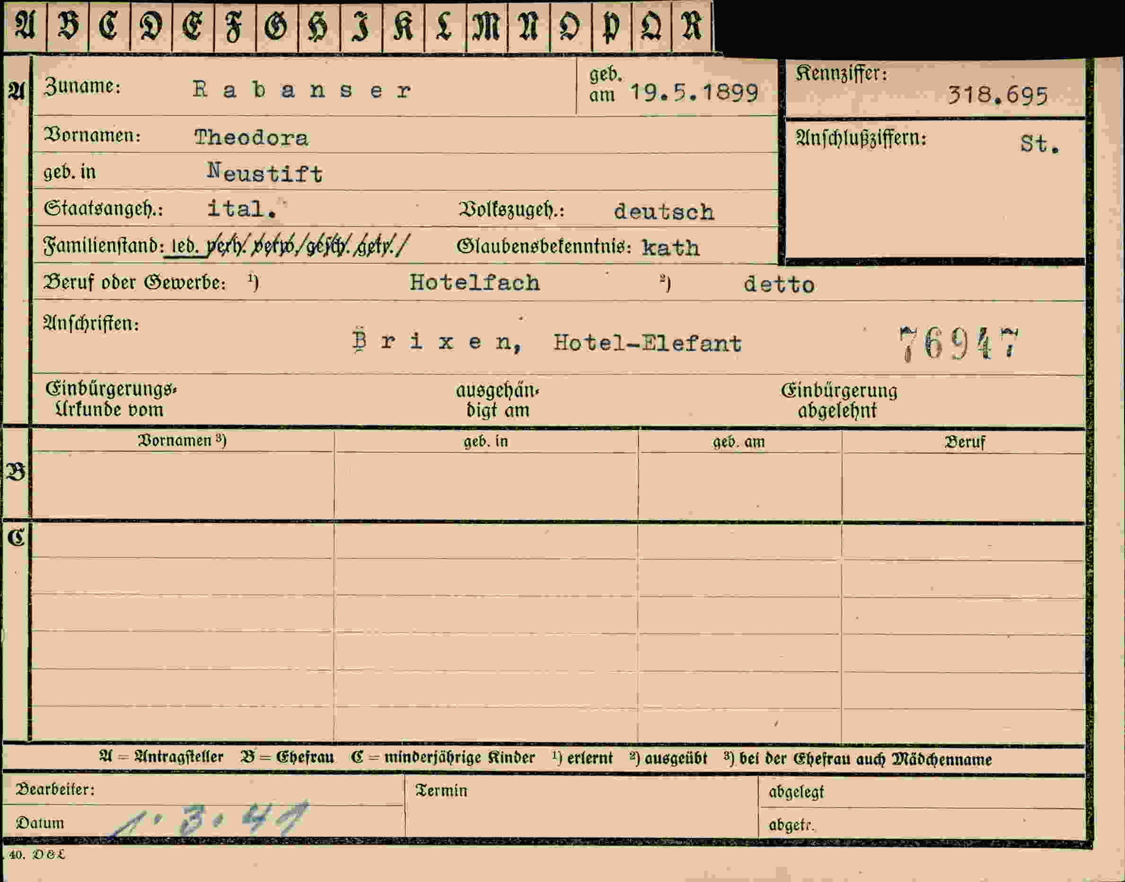
Task: Select the 'Beruf oder Gewerbe:' label
Action: coord(135,282)
